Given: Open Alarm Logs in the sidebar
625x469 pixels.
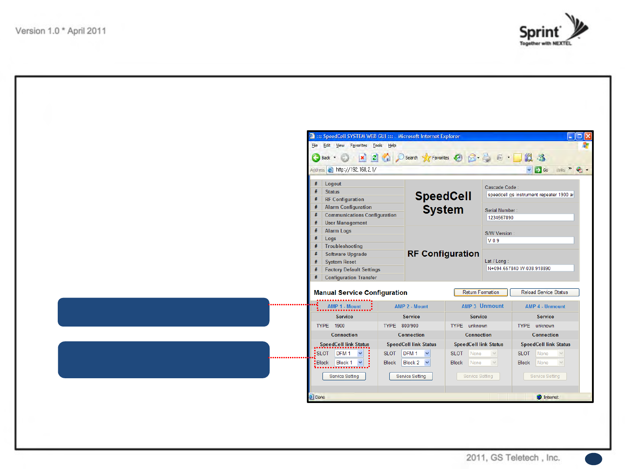Looking at the screenshot, I should (x=338, y=231).
